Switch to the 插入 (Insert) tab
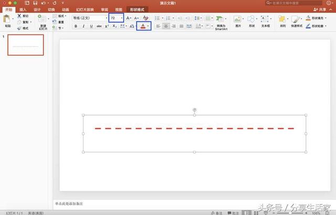The image size is (336, 215). tap(23, 9)
